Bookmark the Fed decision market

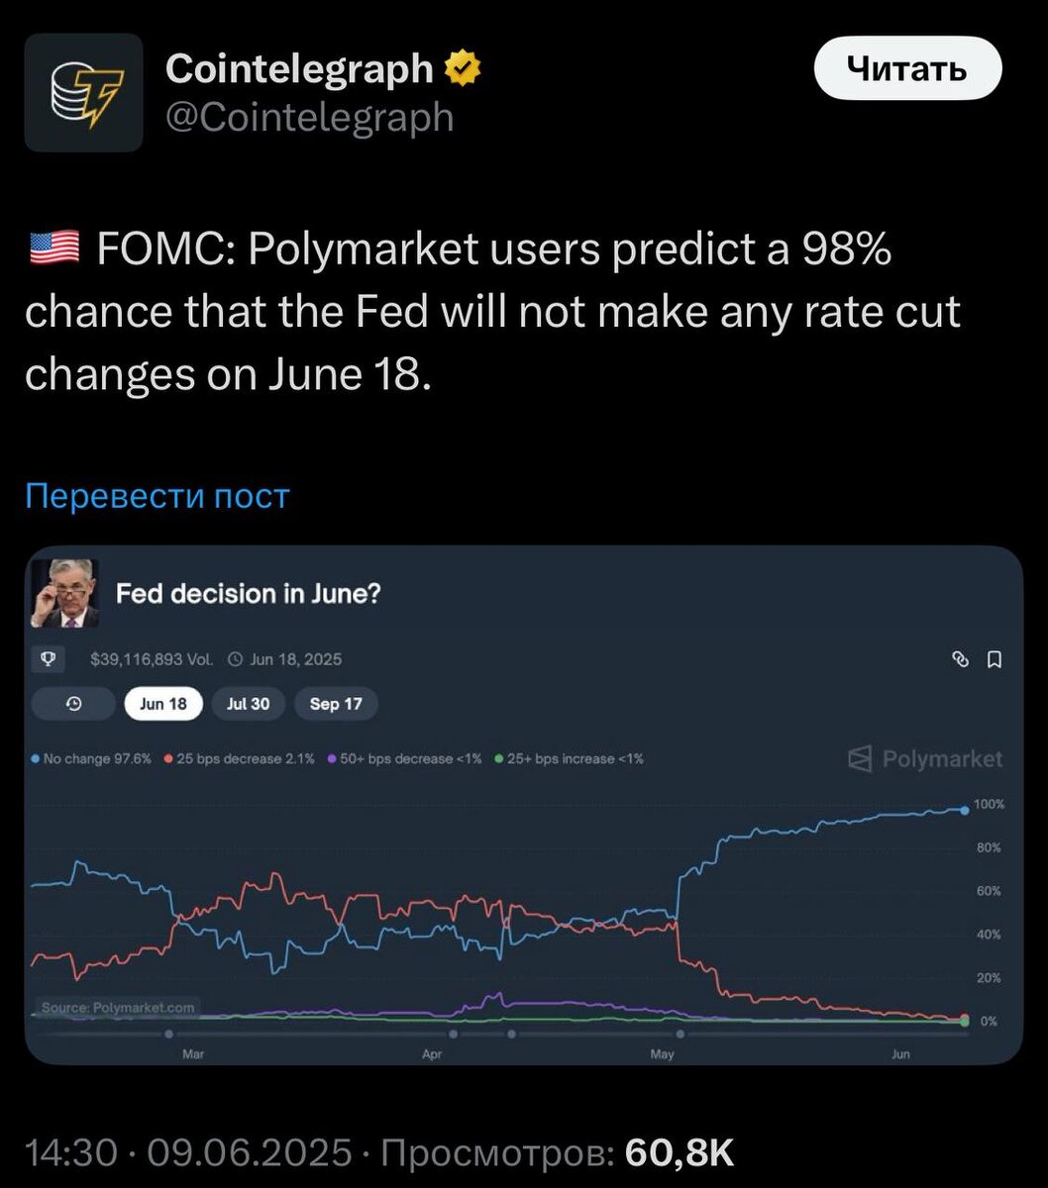tap(995, 659)
